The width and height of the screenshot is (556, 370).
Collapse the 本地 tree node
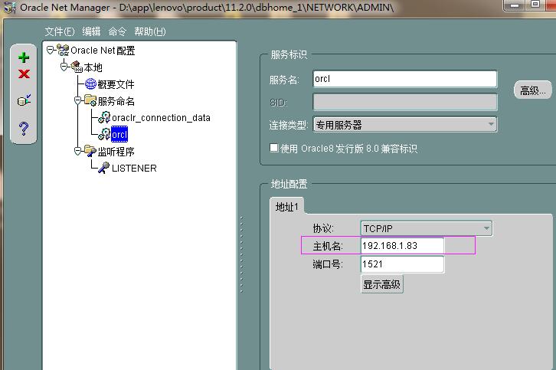click(x=64, y=67)
